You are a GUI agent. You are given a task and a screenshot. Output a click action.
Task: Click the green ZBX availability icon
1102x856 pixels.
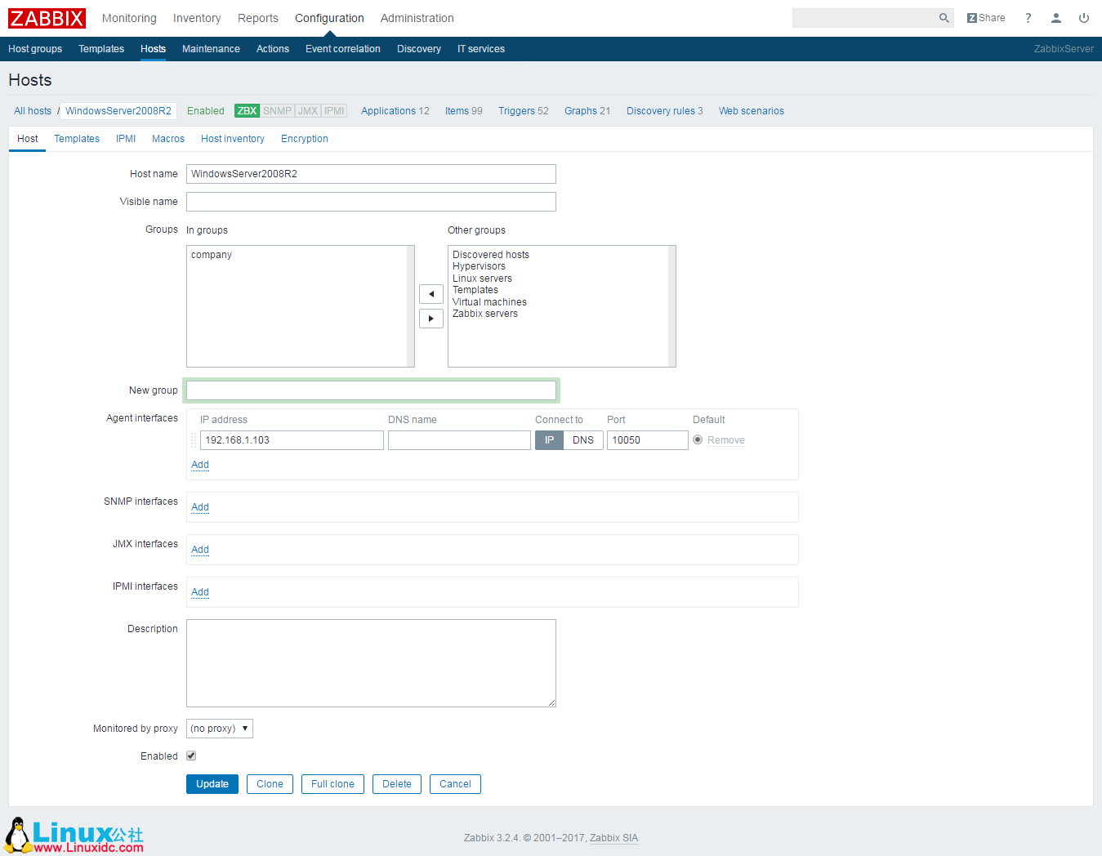pos(247,110)
